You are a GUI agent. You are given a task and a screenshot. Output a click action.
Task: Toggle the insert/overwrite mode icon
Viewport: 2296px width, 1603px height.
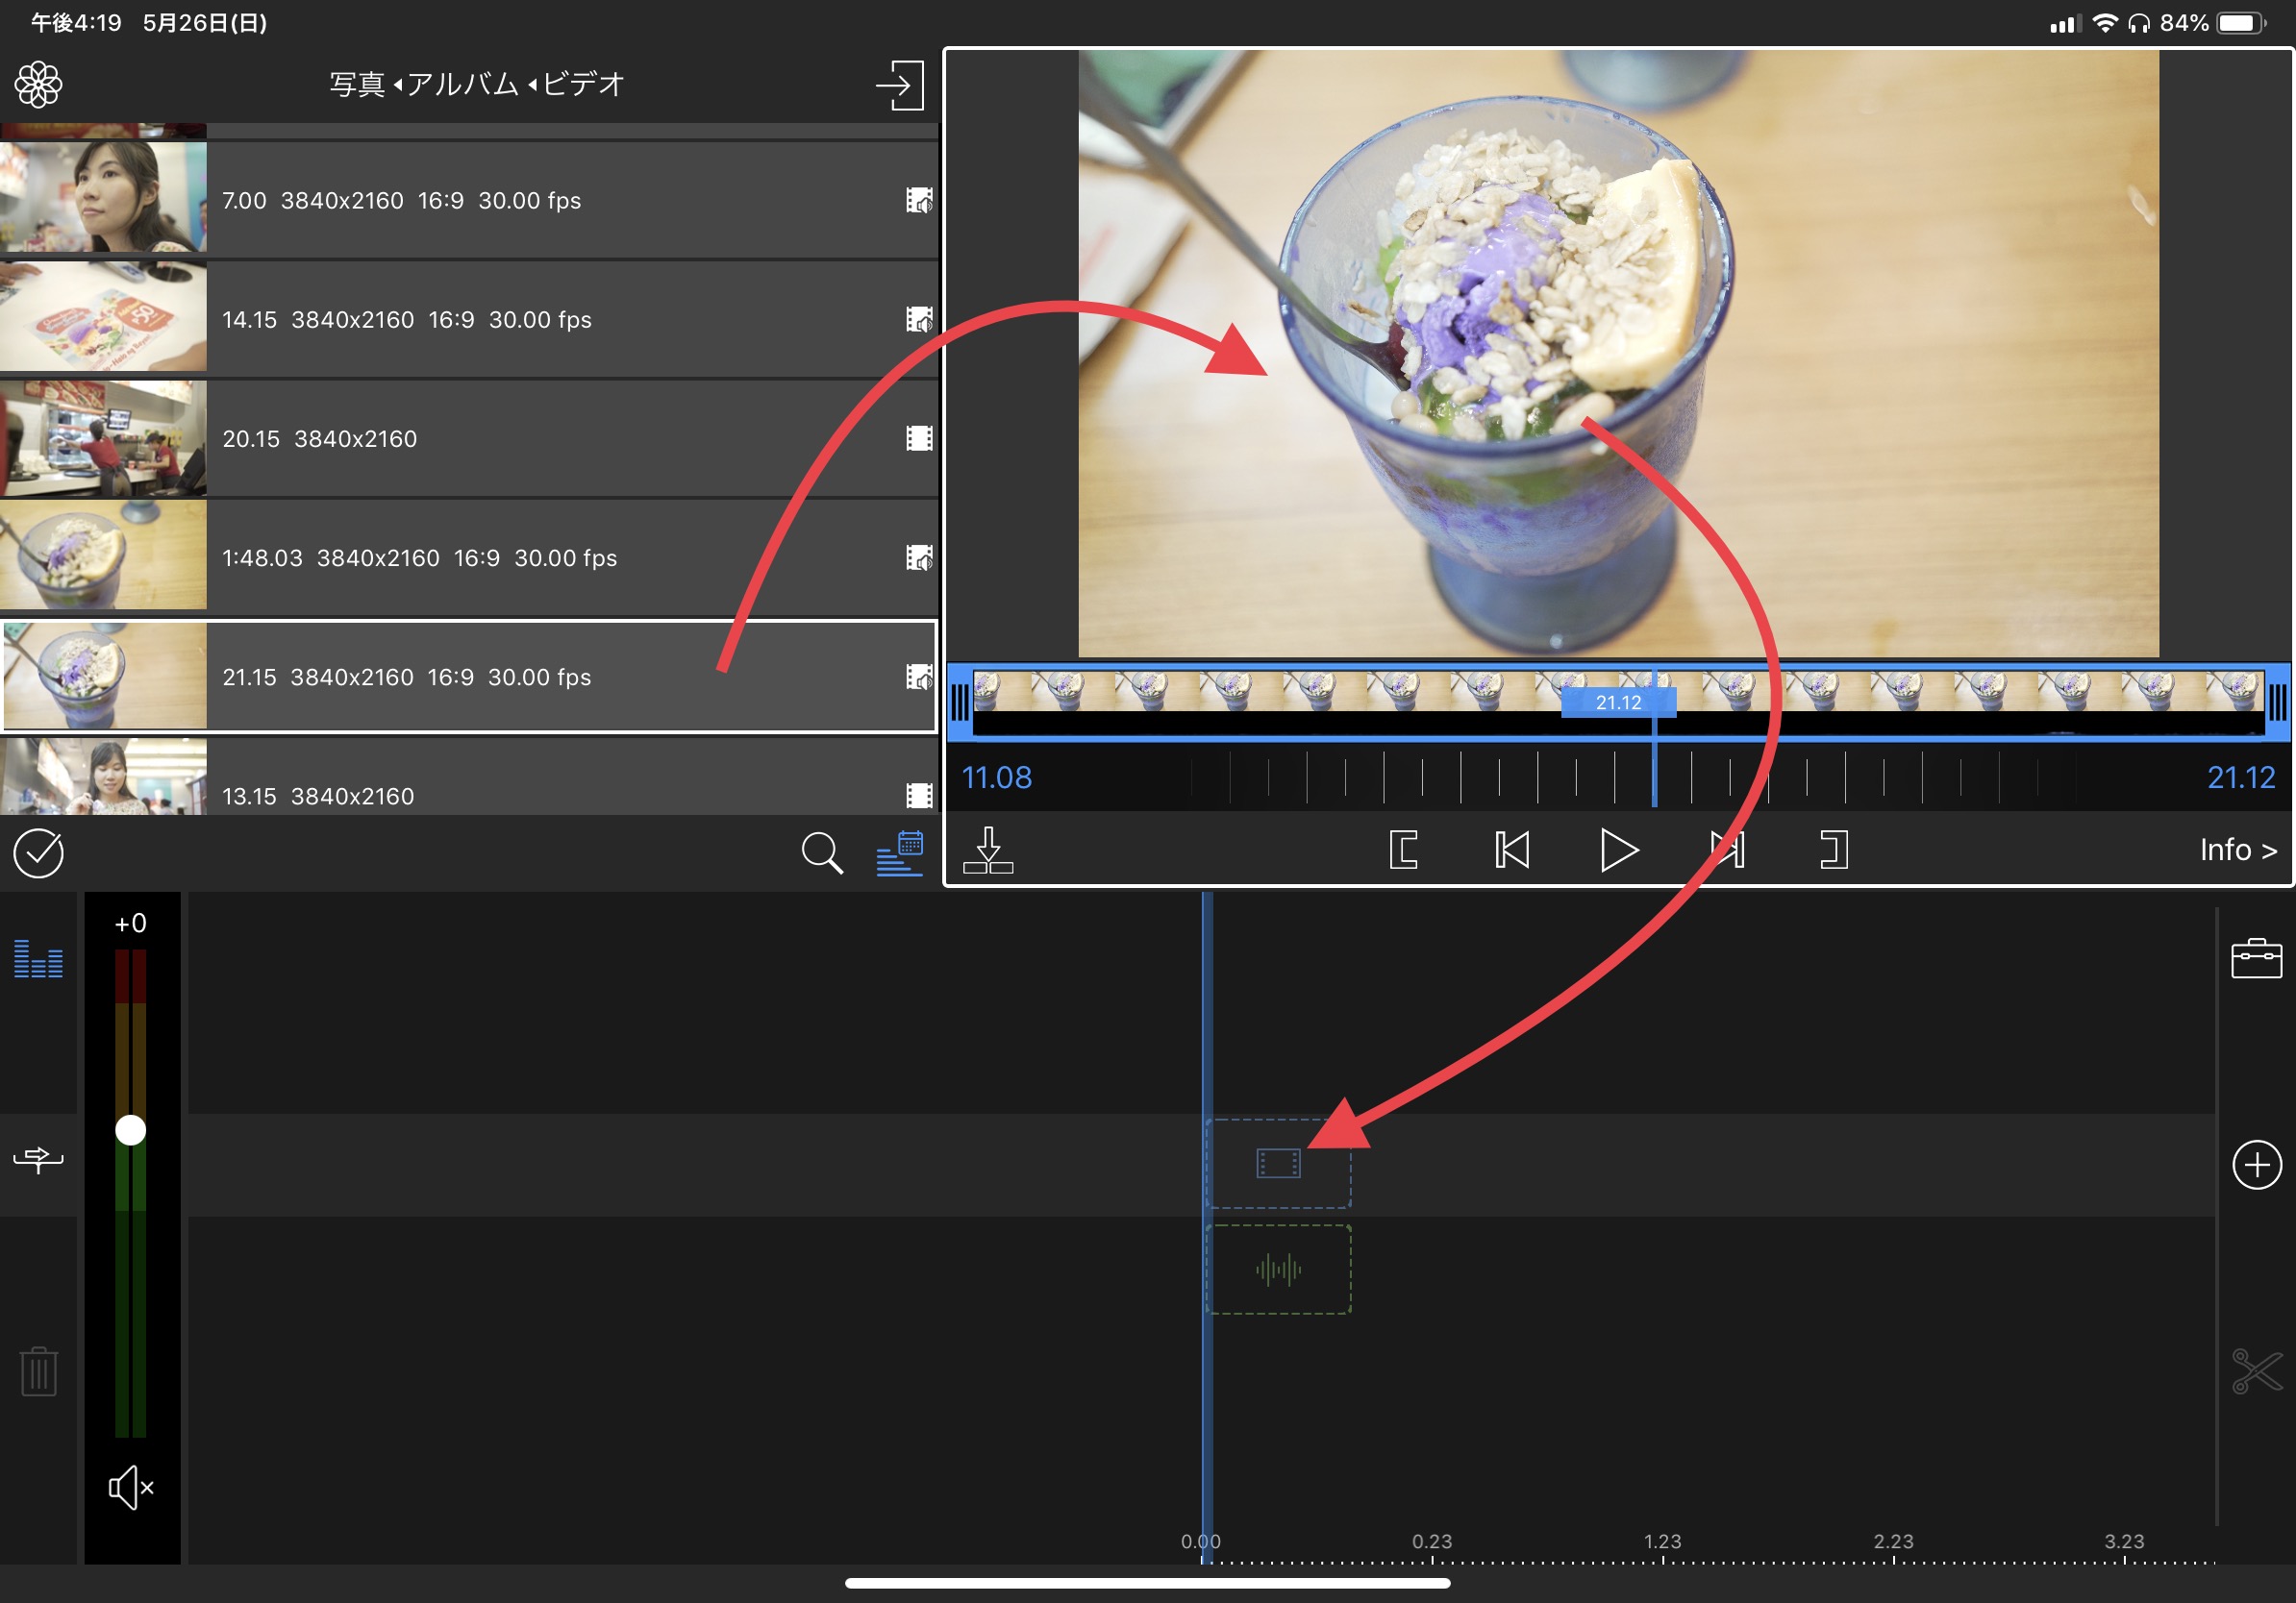pos(38,1159)
